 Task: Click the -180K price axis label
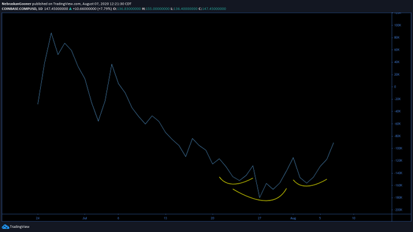coord(398,197)
